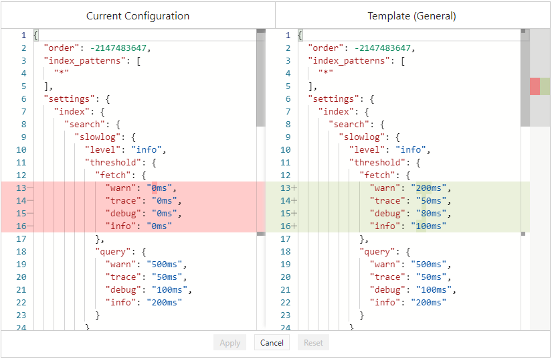Viewport: 552px width, 359px height.
Task: Click the plus marker on Template line 15
Action: 295,214
